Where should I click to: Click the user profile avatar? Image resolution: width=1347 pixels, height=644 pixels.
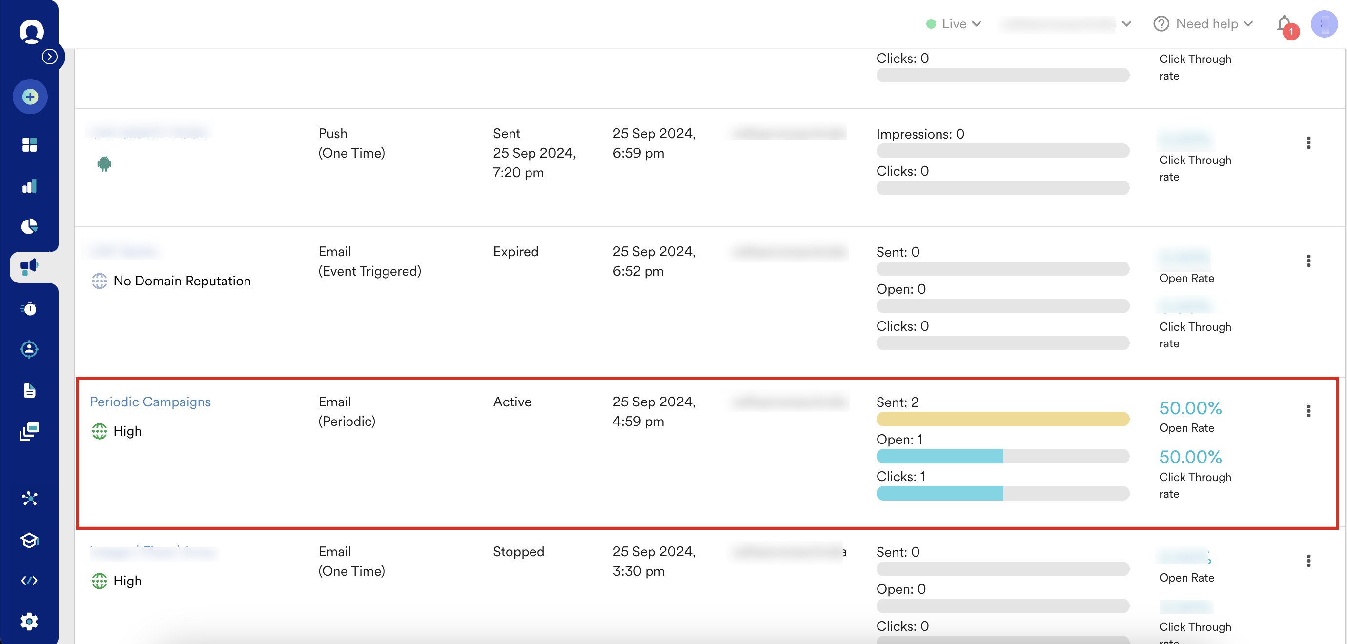point(1324,24)
